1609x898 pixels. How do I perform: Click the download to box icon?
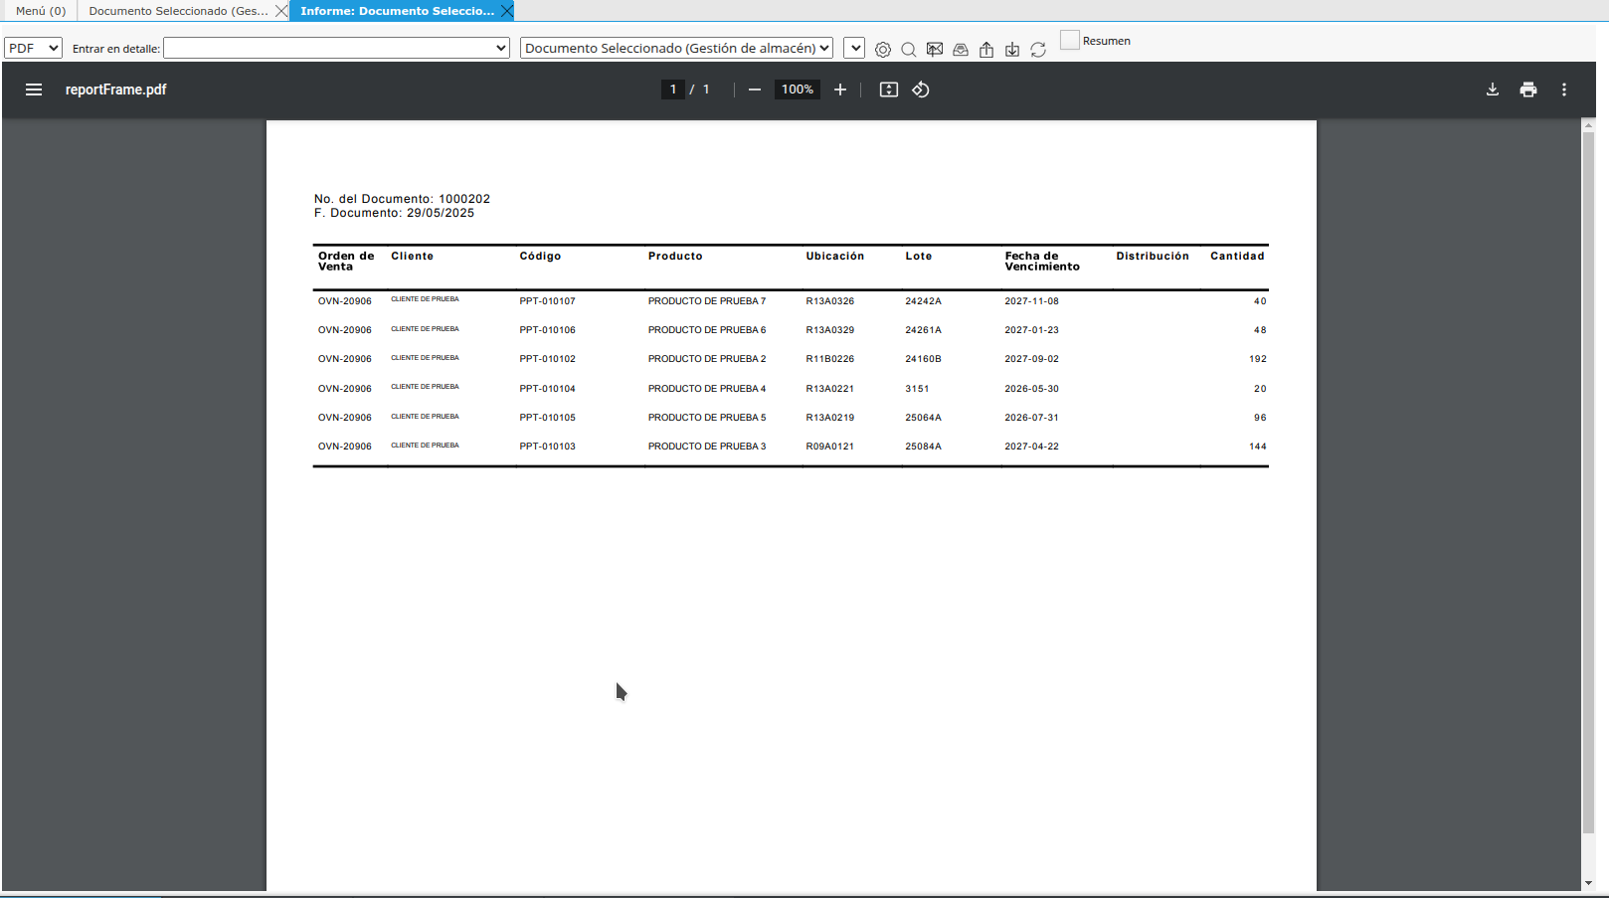pos(1012,50)
